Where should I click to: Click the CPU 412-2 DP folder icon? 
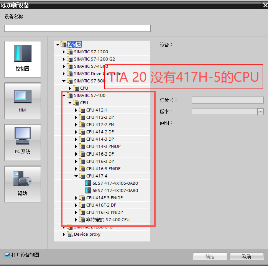pos(82,117)
